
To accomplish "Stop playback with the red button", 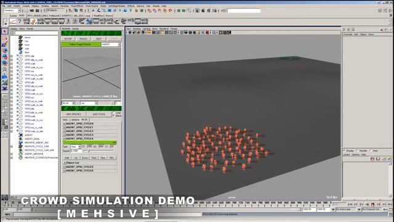I will click(x=373, y=204).
